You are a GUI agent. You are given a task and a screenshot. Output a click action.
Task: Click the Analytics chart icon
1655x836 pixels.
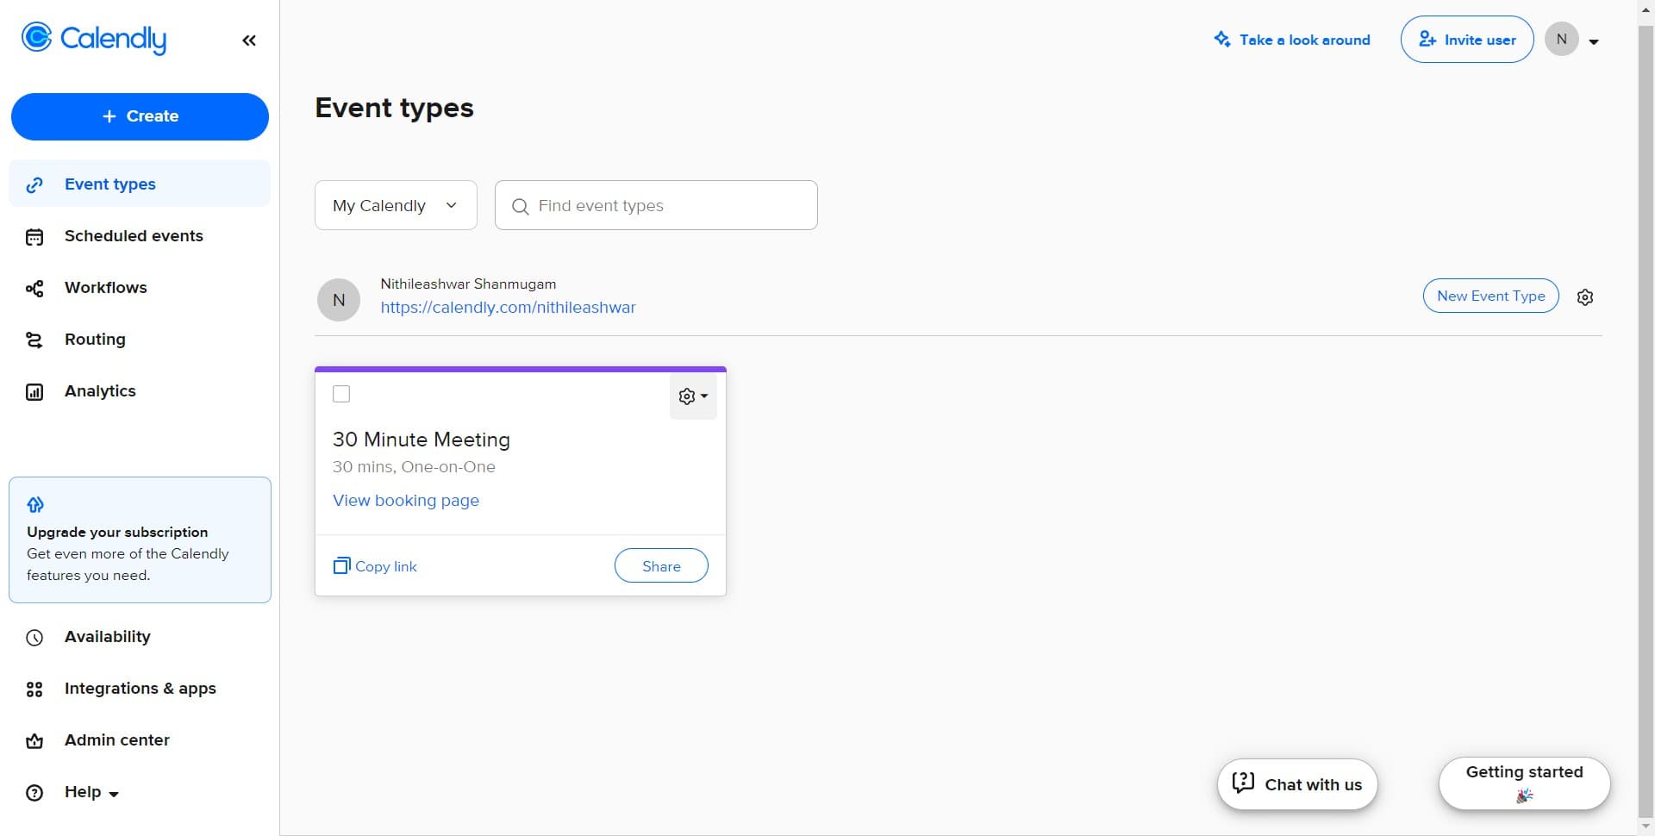(x=34, y=392)
